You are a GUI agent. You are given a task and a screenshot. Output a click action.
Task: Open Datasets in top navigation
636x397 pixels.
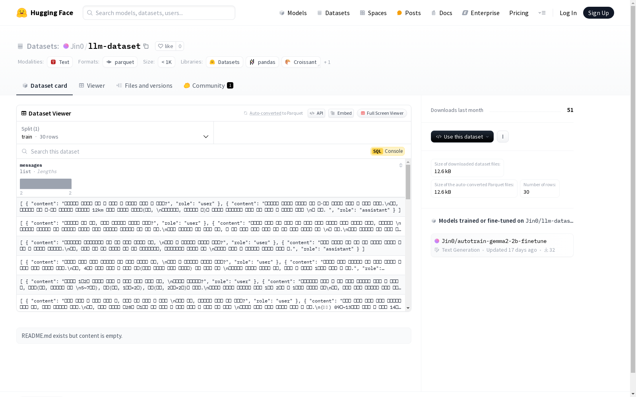333,13
